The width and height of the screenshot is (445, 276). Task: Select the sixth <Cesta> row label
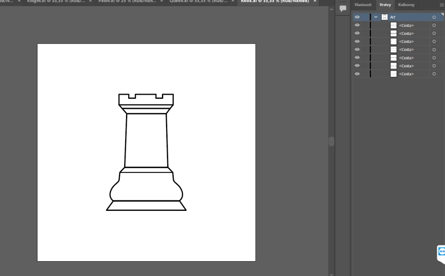click(x=406, y=66)
